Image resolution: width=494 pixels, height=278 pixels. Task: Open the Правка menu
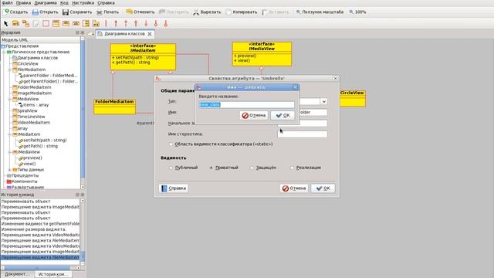[x=23, y=3]
